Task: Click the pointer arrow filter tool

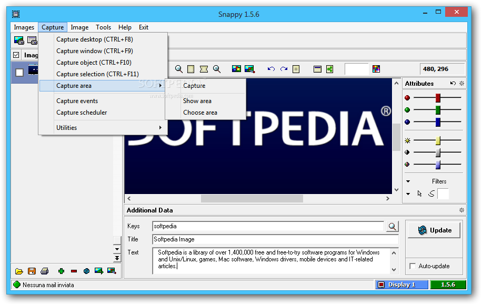Action: [419, 194]
